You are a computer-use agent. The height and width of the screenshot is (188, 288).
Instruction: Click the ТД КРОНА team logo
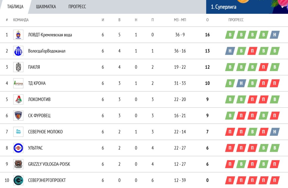click(x=18, y=83)
